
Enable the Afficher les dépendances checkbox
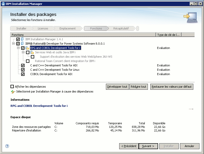(x=12, y=87)
